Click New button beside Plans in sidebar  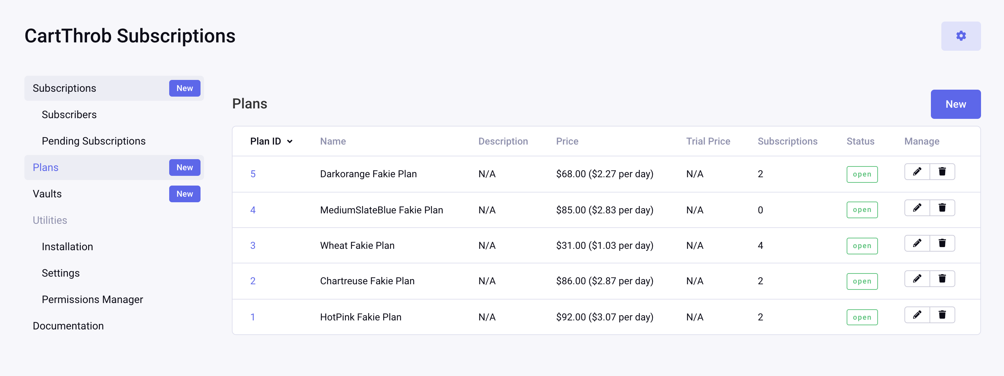pyautogui.click(x=185, y=168)
